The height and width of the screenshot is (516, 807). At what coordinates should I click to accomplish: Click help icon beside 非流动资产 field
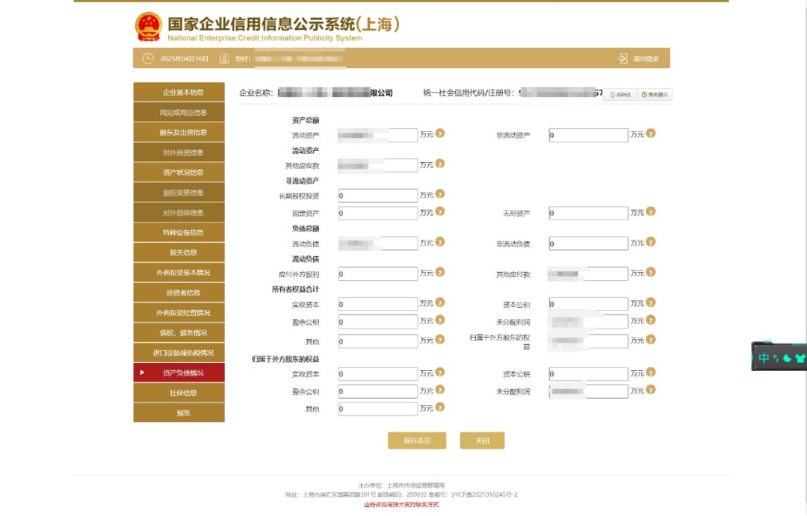coord(651,134)
